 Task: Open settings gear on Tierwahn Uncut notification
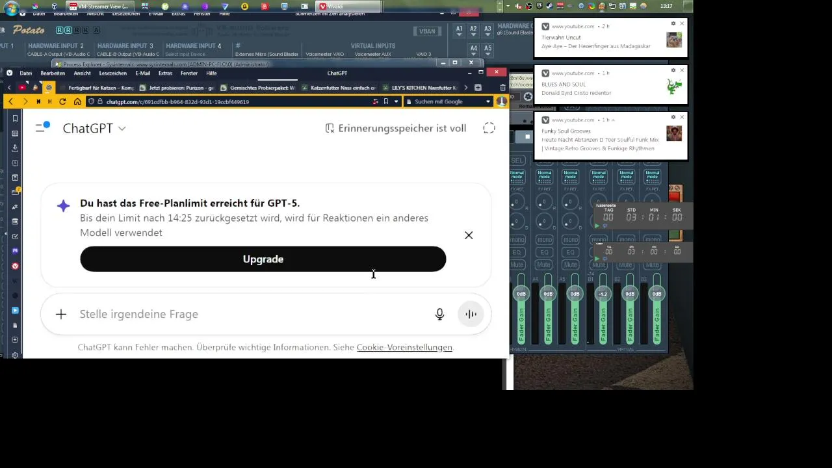click(673, 23)
